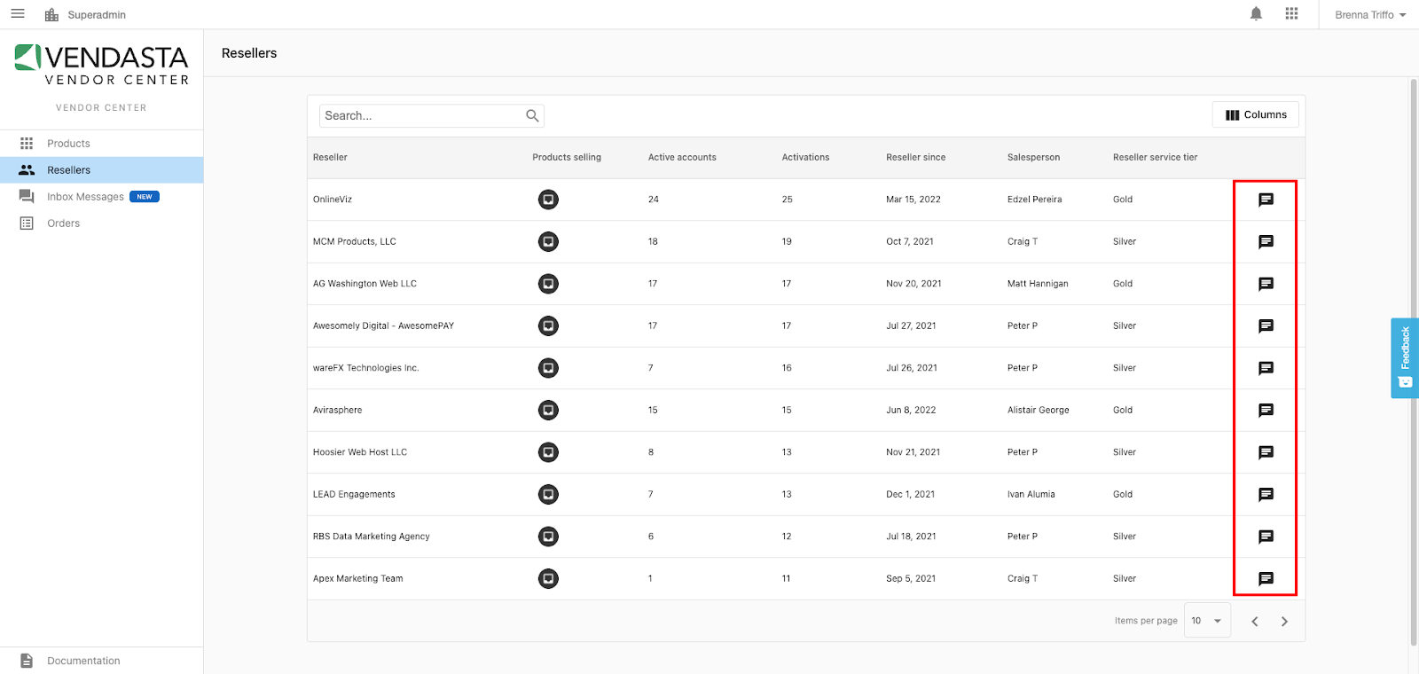Click product icon in OnlineViz row
The width and height of the screenshot is (1419, 674).
click(x=549, y=200)
